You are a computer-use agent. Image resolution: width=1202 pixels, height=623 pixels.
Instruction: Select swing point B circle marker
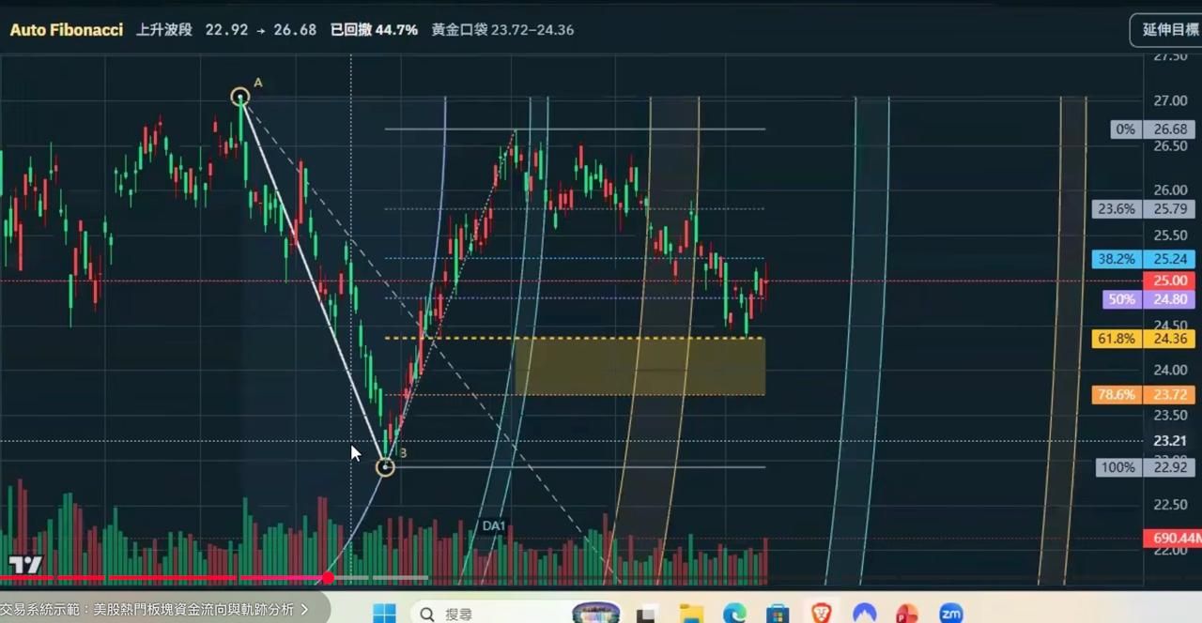385,466
